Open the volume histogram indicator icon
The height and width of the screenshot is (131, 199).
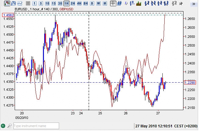point(139,3)
